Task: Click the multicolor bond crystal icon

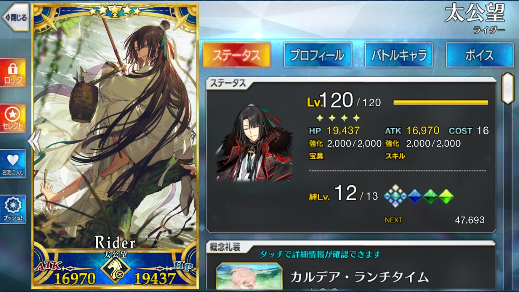Action: (395, 196)
